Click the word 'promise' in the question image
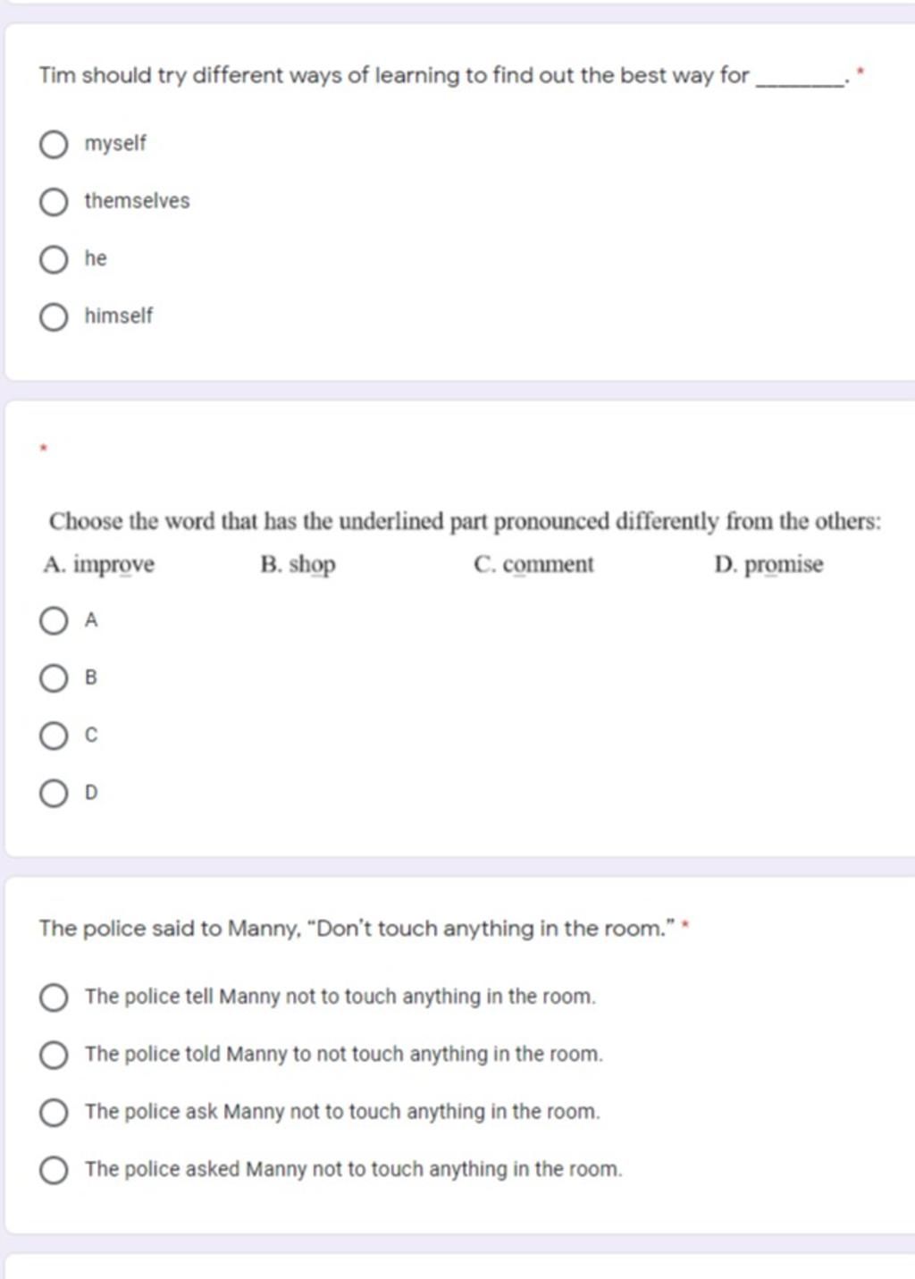 click(784, 565)
